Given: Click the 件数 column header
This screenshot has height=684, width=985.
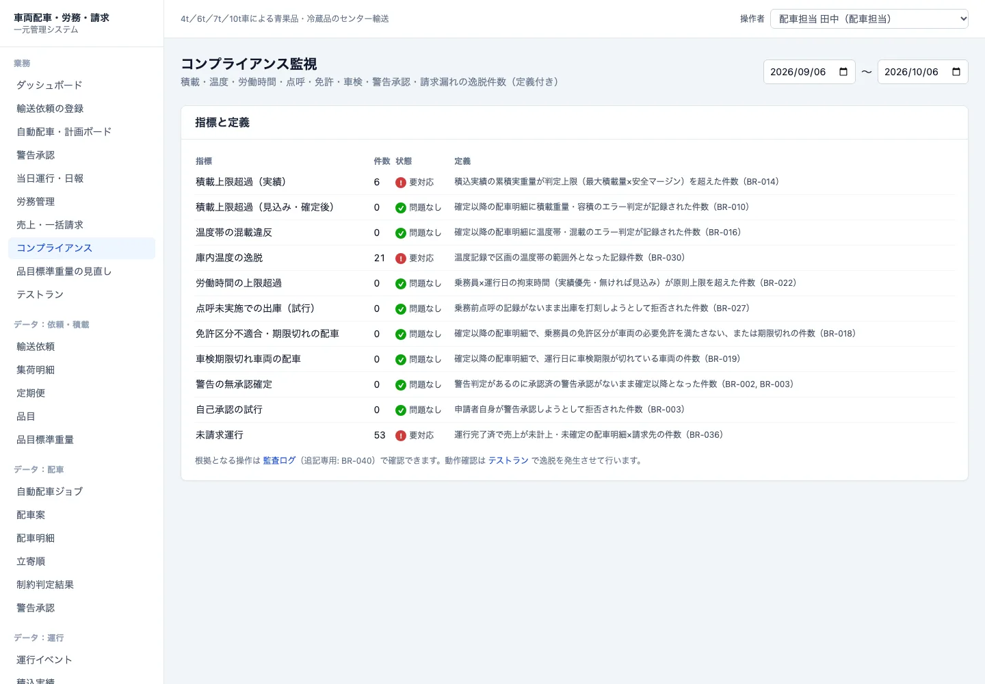Looking at the screenshot, I should pos(382,161).
